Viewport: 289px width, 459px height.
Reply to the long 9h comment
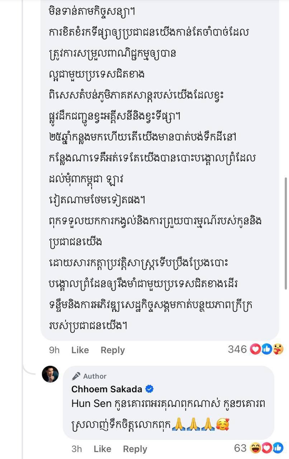113,350
